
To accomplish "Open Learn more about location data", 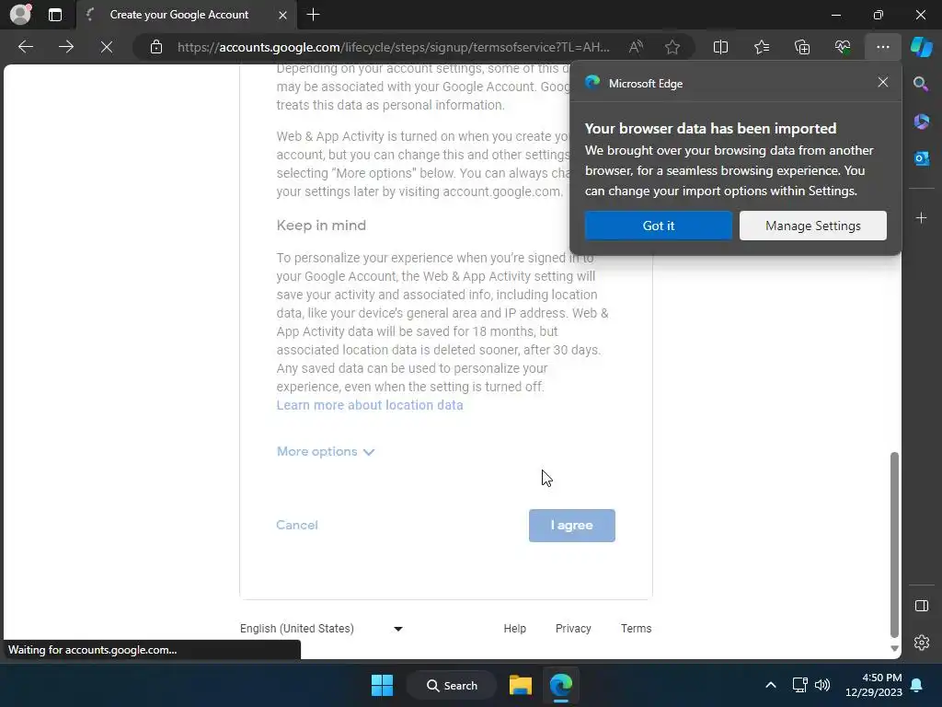I will [370, 405].
